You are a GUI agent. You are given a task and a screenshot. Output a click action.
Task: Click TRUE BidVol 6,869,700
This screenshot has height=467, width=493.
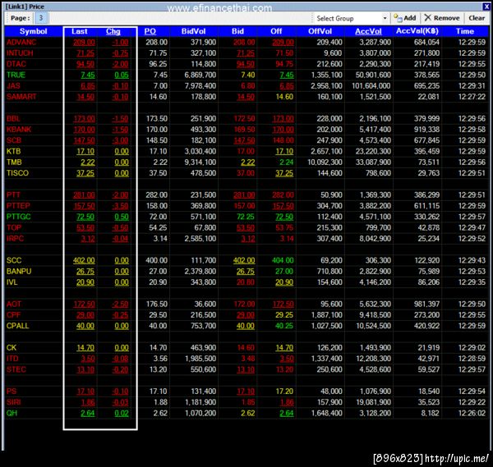tap(200, 75)
